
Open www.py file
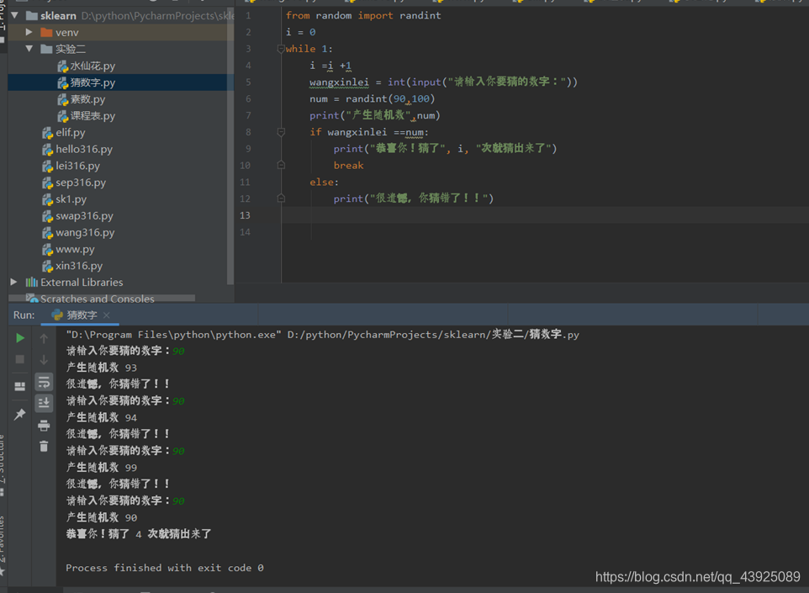75,249
